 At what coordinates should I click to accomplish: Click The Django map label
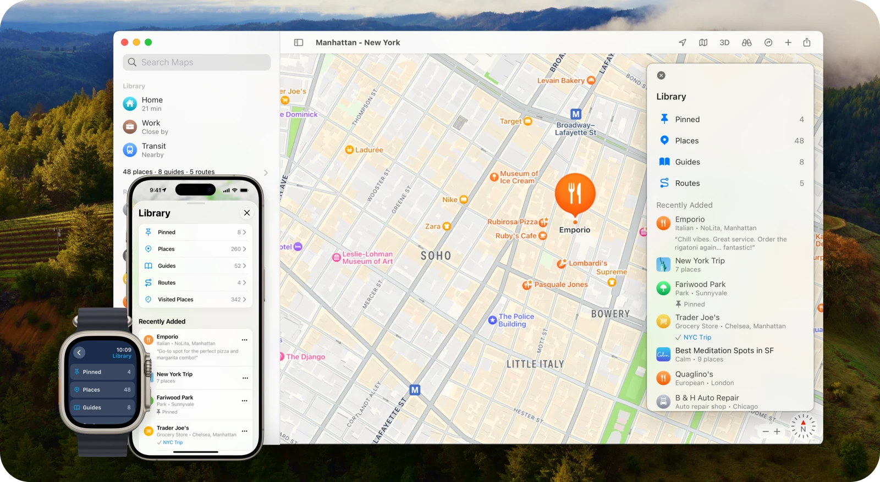pos(305,357)
